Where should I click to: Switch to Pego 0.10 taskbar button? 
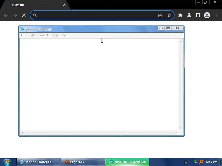[83, 162]
